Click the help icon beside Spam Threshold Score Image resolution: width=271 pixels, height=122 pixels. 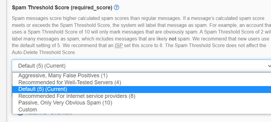pyautogui.click(x=117, y=7)
